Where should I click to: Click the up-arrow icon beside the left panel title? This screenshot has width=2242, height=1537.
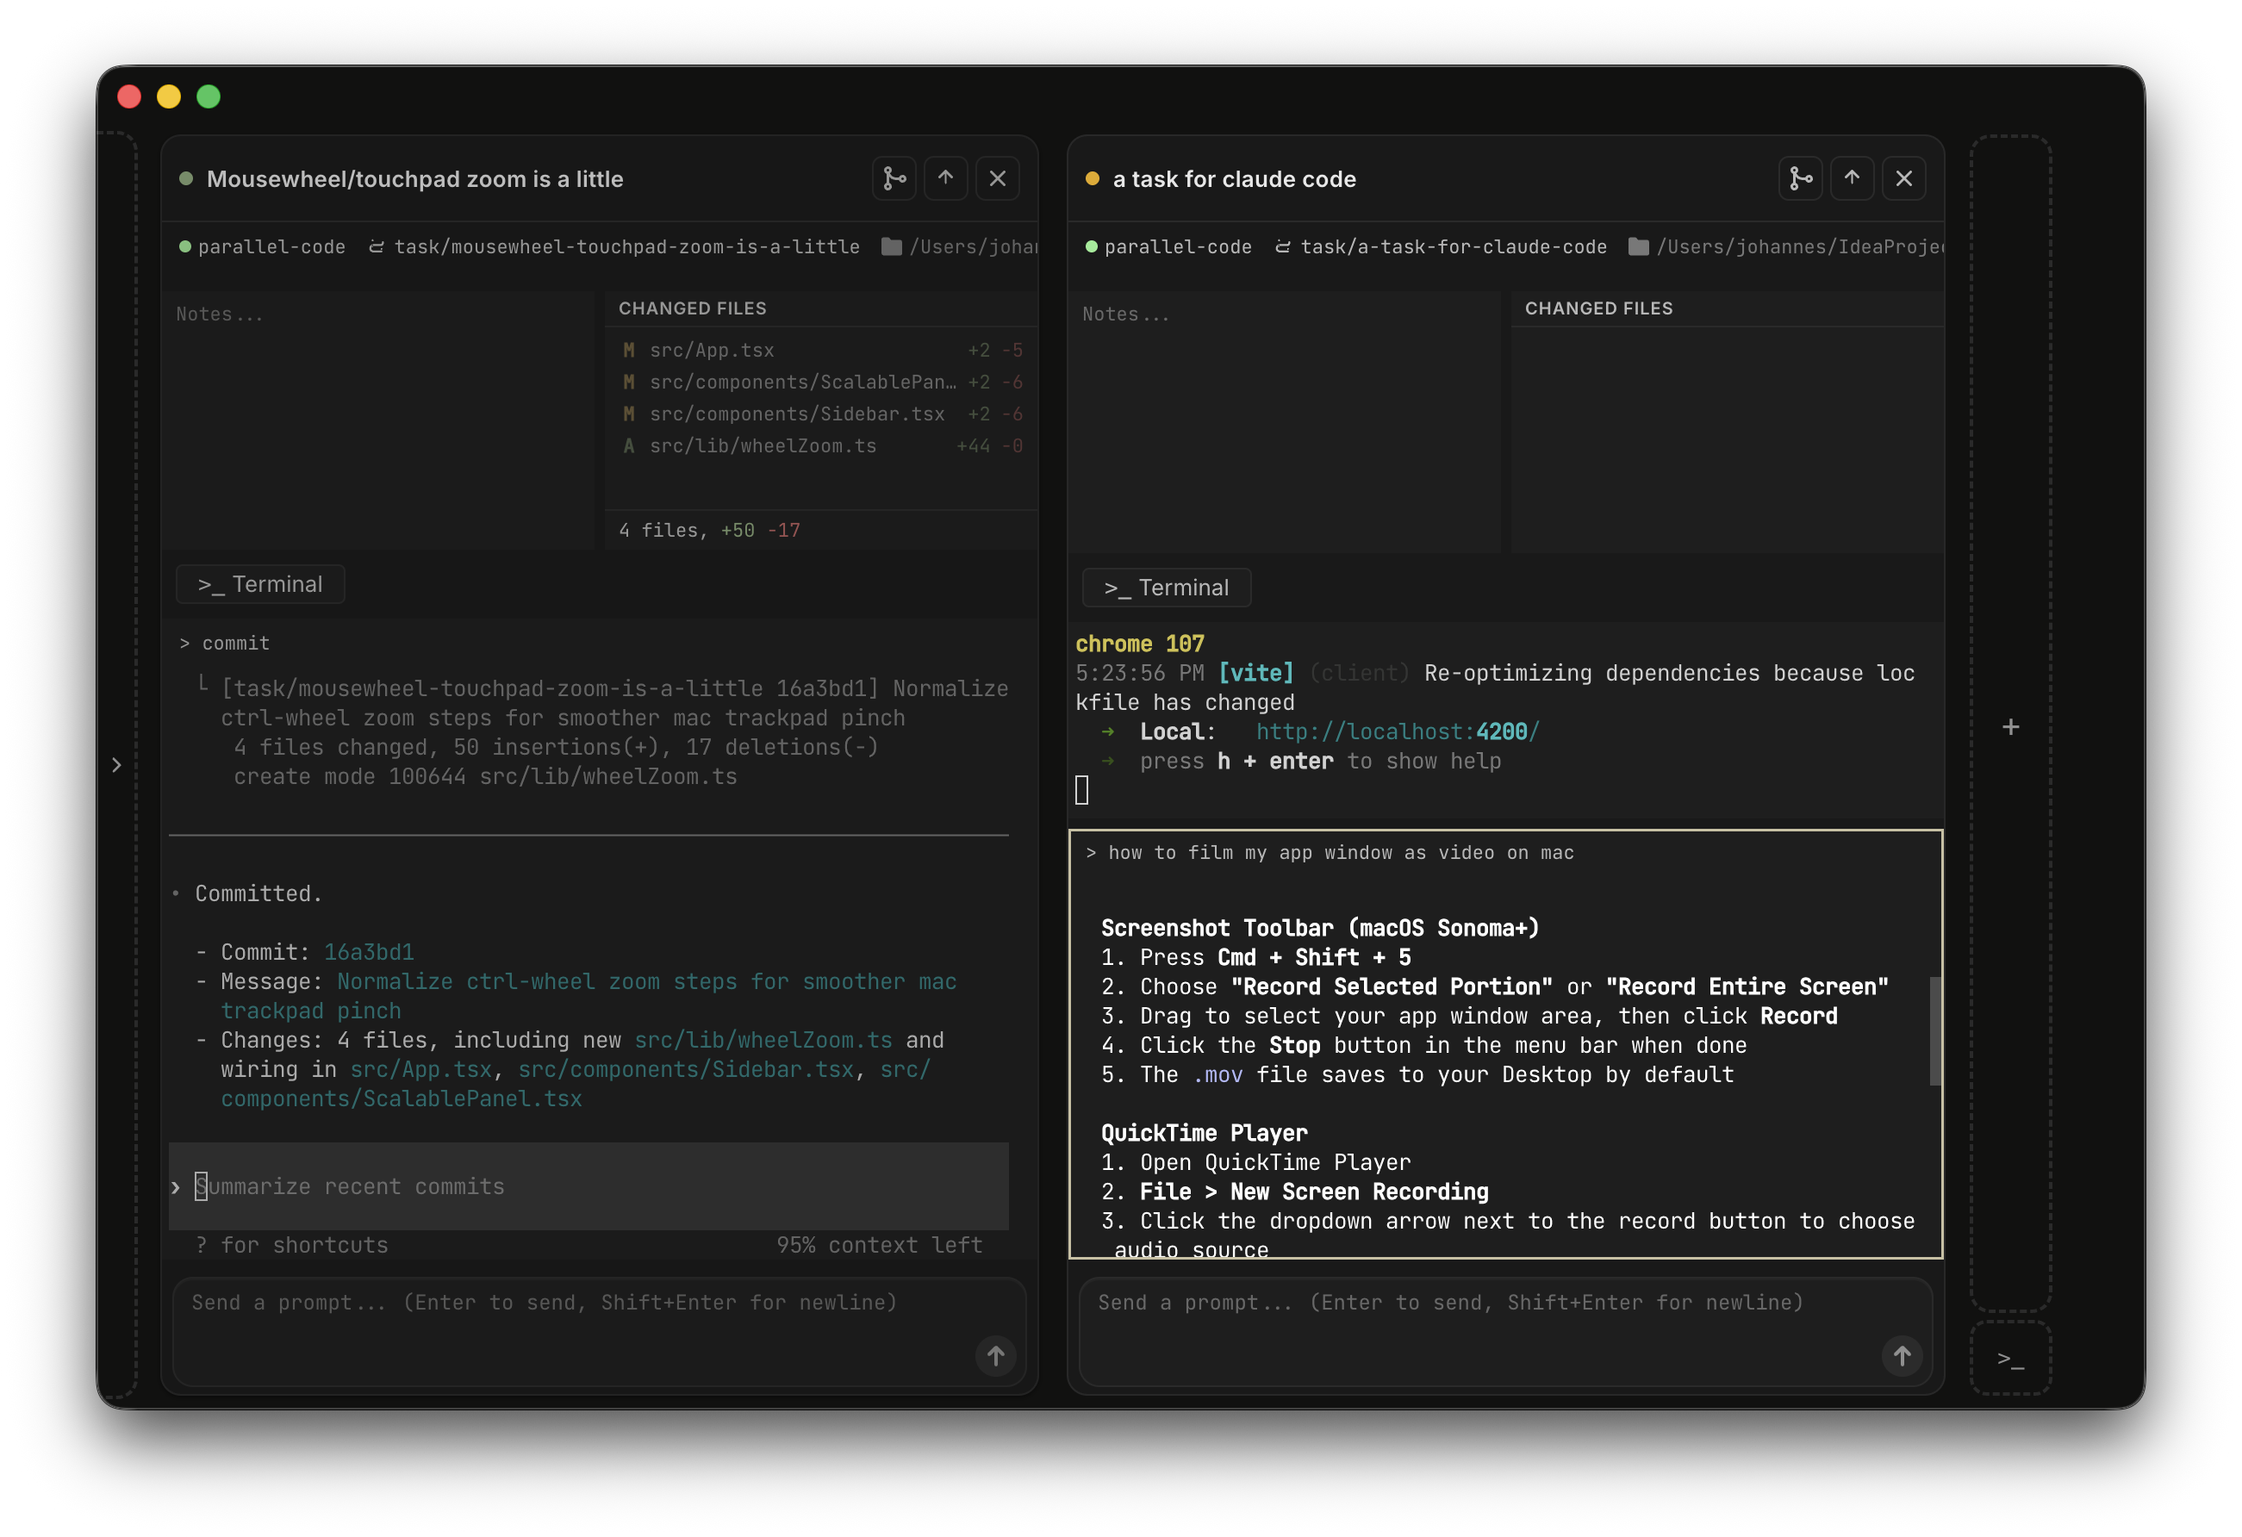[x=945, y=177]
